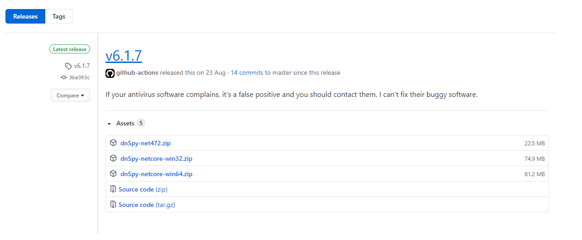This screenshot has height=240, width=582.
Task: Click the package icon for dnSpy-netcore-win64.zip
Action: [113, 174]
